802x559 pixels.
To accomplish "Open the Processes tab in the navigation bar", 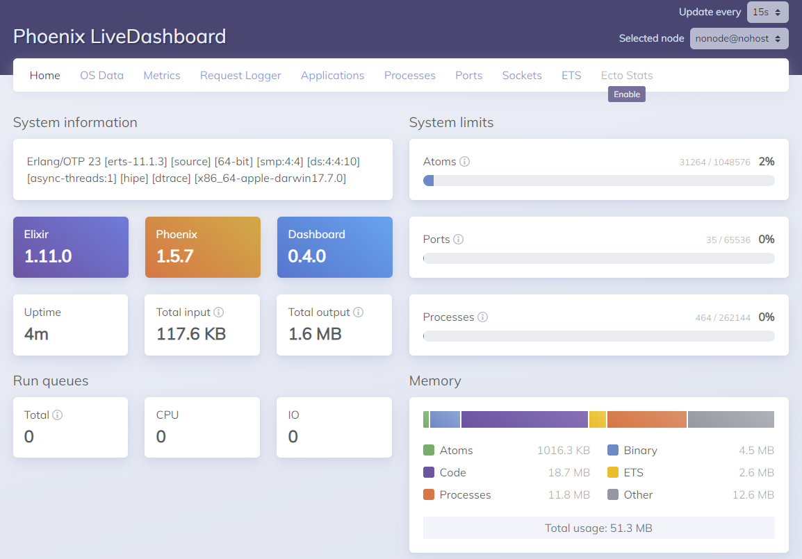I will point(410,75).
